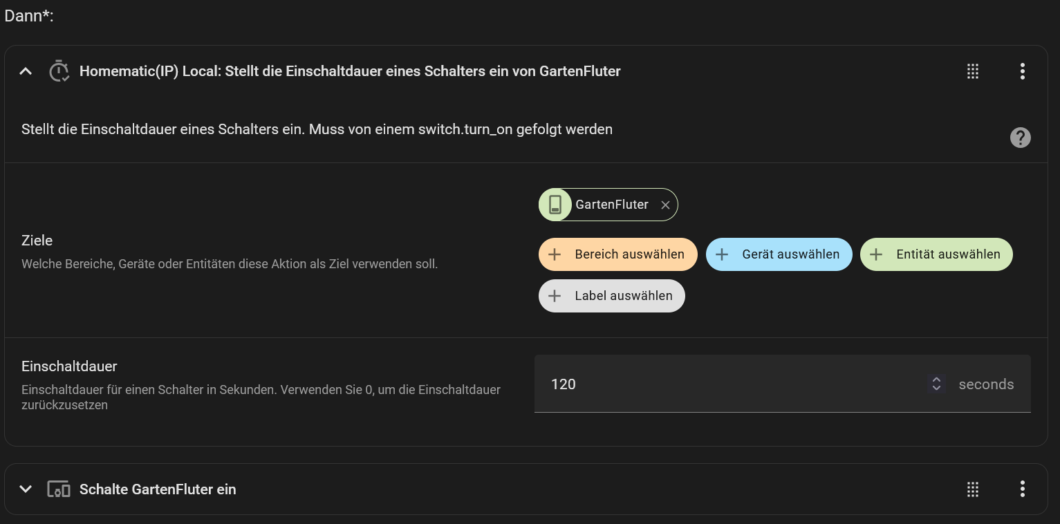Image resolution: width=1060 pixels, height=524 pixels.
Task: Choose 'Entität auswählen' to add an entity
Action: pyautogui.click(x=936, y=254)
